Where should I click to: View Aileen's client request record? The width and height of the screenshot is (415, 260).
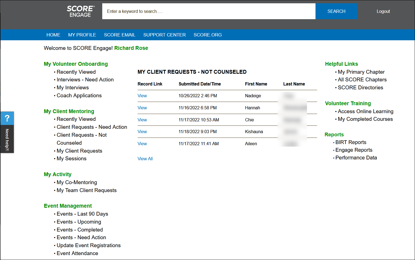(x=142, y=144)
